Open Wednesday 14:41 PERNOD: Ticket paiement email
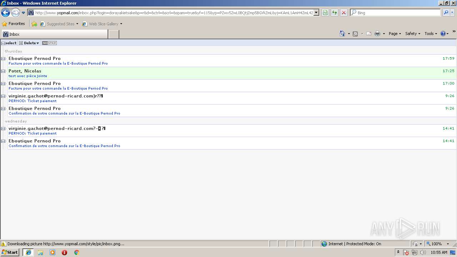Viewport: 457px width, 257px height. pyautogui.click(x=231, y=131)
